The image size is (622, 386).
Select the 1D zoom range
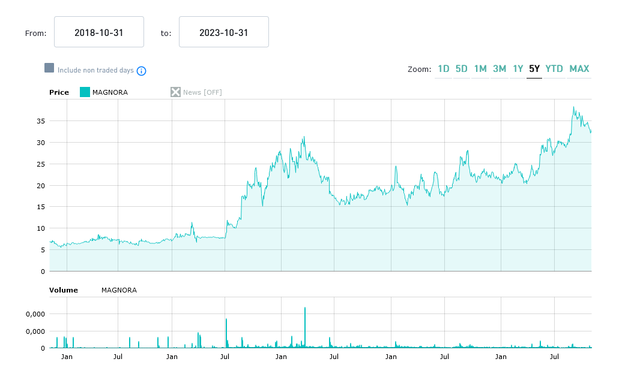pyautogui.click(x=443, y=69)
